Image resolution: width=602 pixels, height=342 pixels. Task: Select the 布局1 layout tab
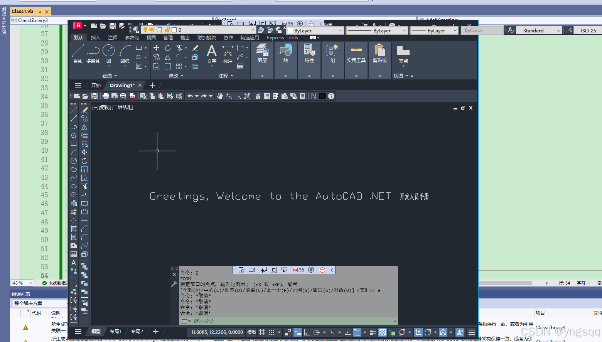(116, 332)
